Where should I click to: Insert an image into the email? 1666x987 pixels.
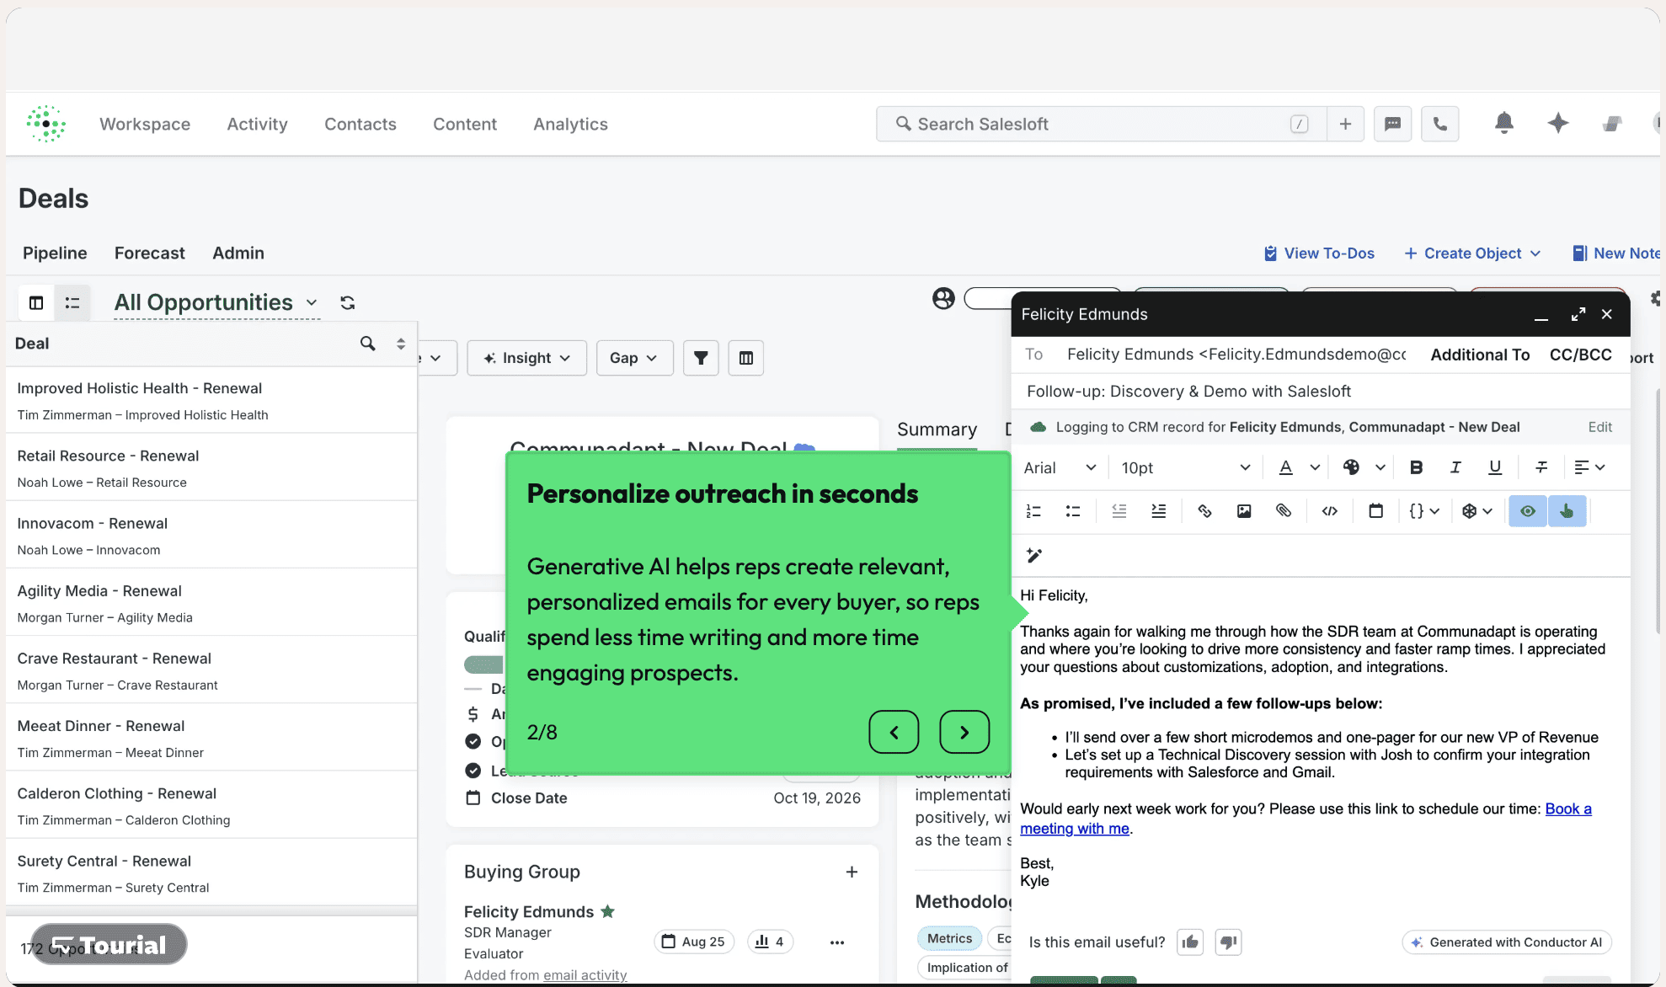(1244, 511)
